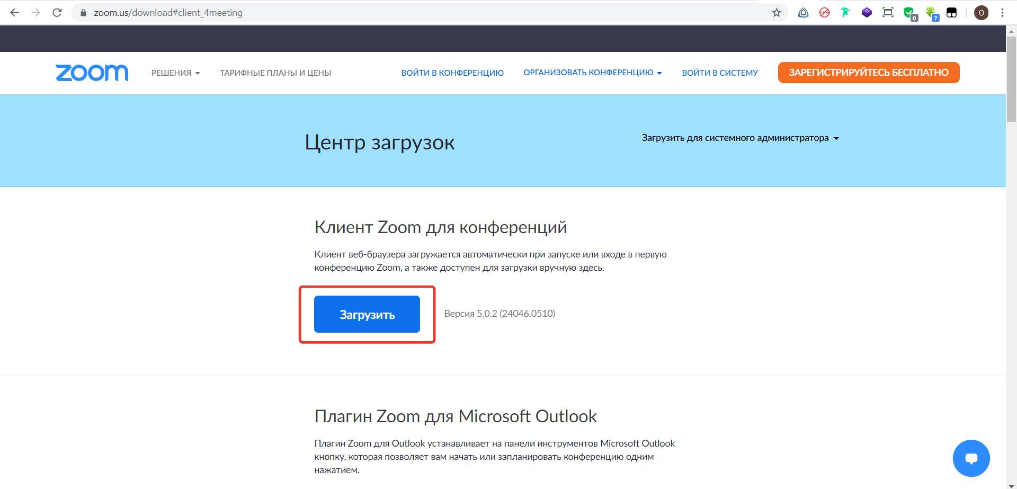Expand the РЕШЕНИЯ dropdown menu
Viewport: 1017px width, 489px height.
[176, 73]
